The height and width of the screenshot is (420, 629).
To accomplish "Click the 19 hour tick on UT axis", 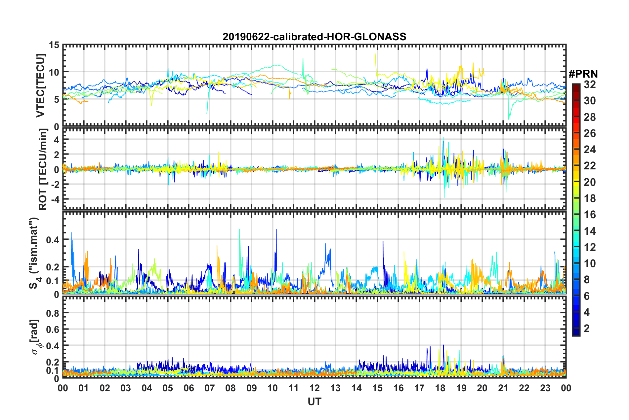I will 461,388.
